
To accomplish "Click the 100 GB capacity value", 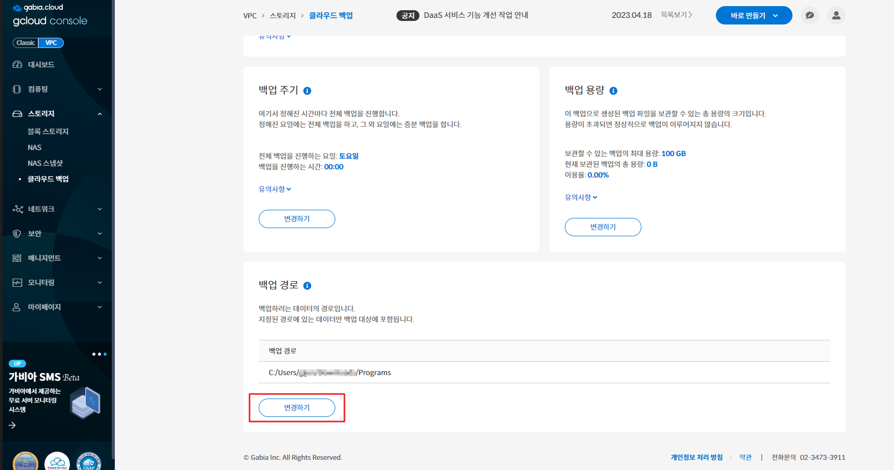I will 674,154.
